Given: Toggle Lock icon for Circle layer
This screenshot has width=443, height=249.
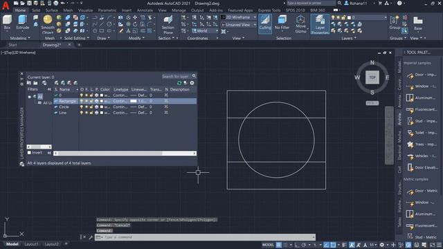Looking at the screenshot, I should [91, 107].
